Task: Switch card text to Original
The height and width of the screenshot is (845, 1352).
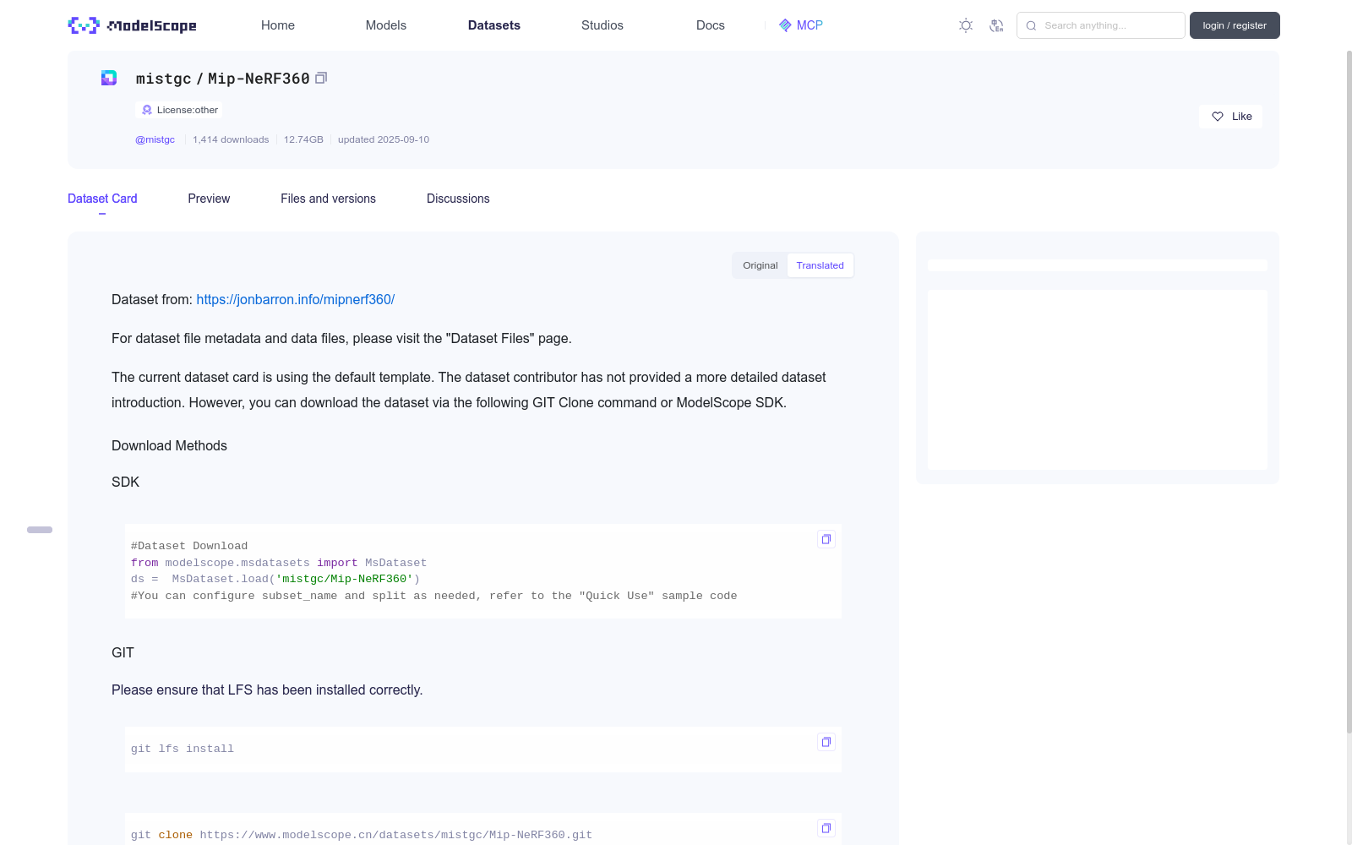Action: [760, 265]
